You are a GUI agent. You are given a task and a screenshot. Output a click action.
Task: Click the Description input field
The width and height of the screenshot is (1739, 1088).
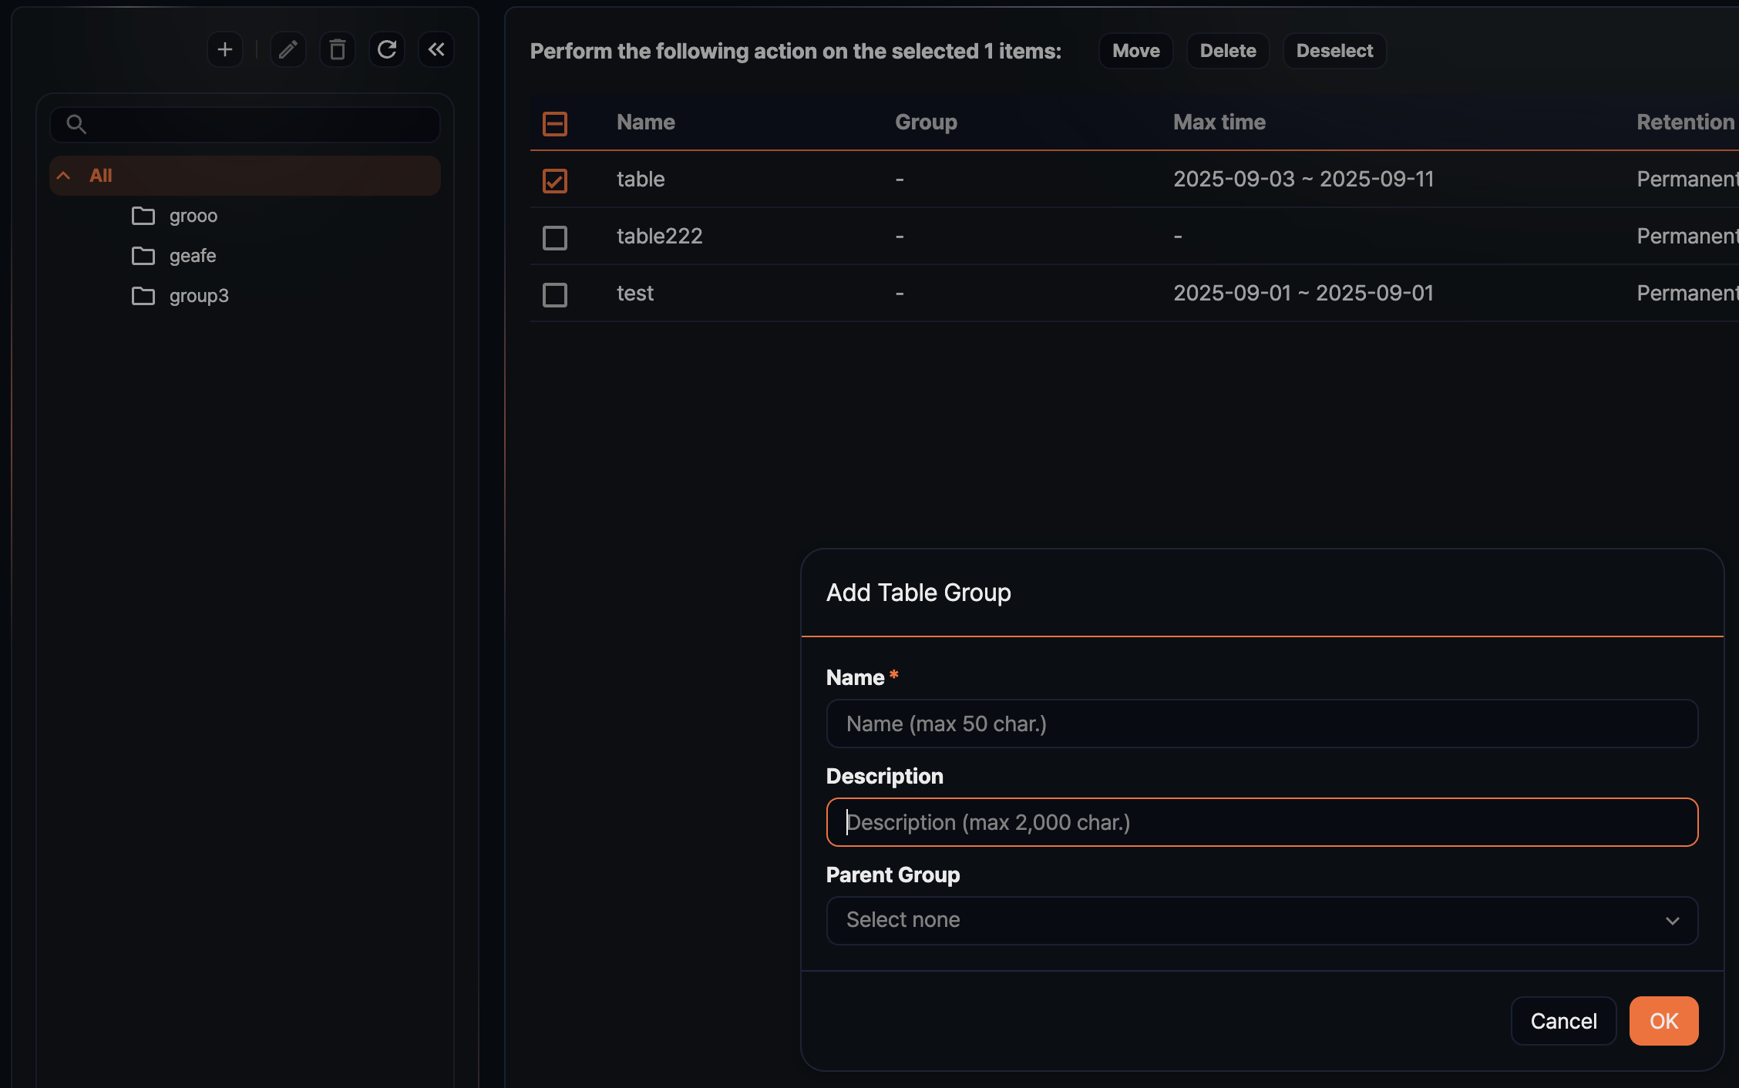pos(1262,822)
